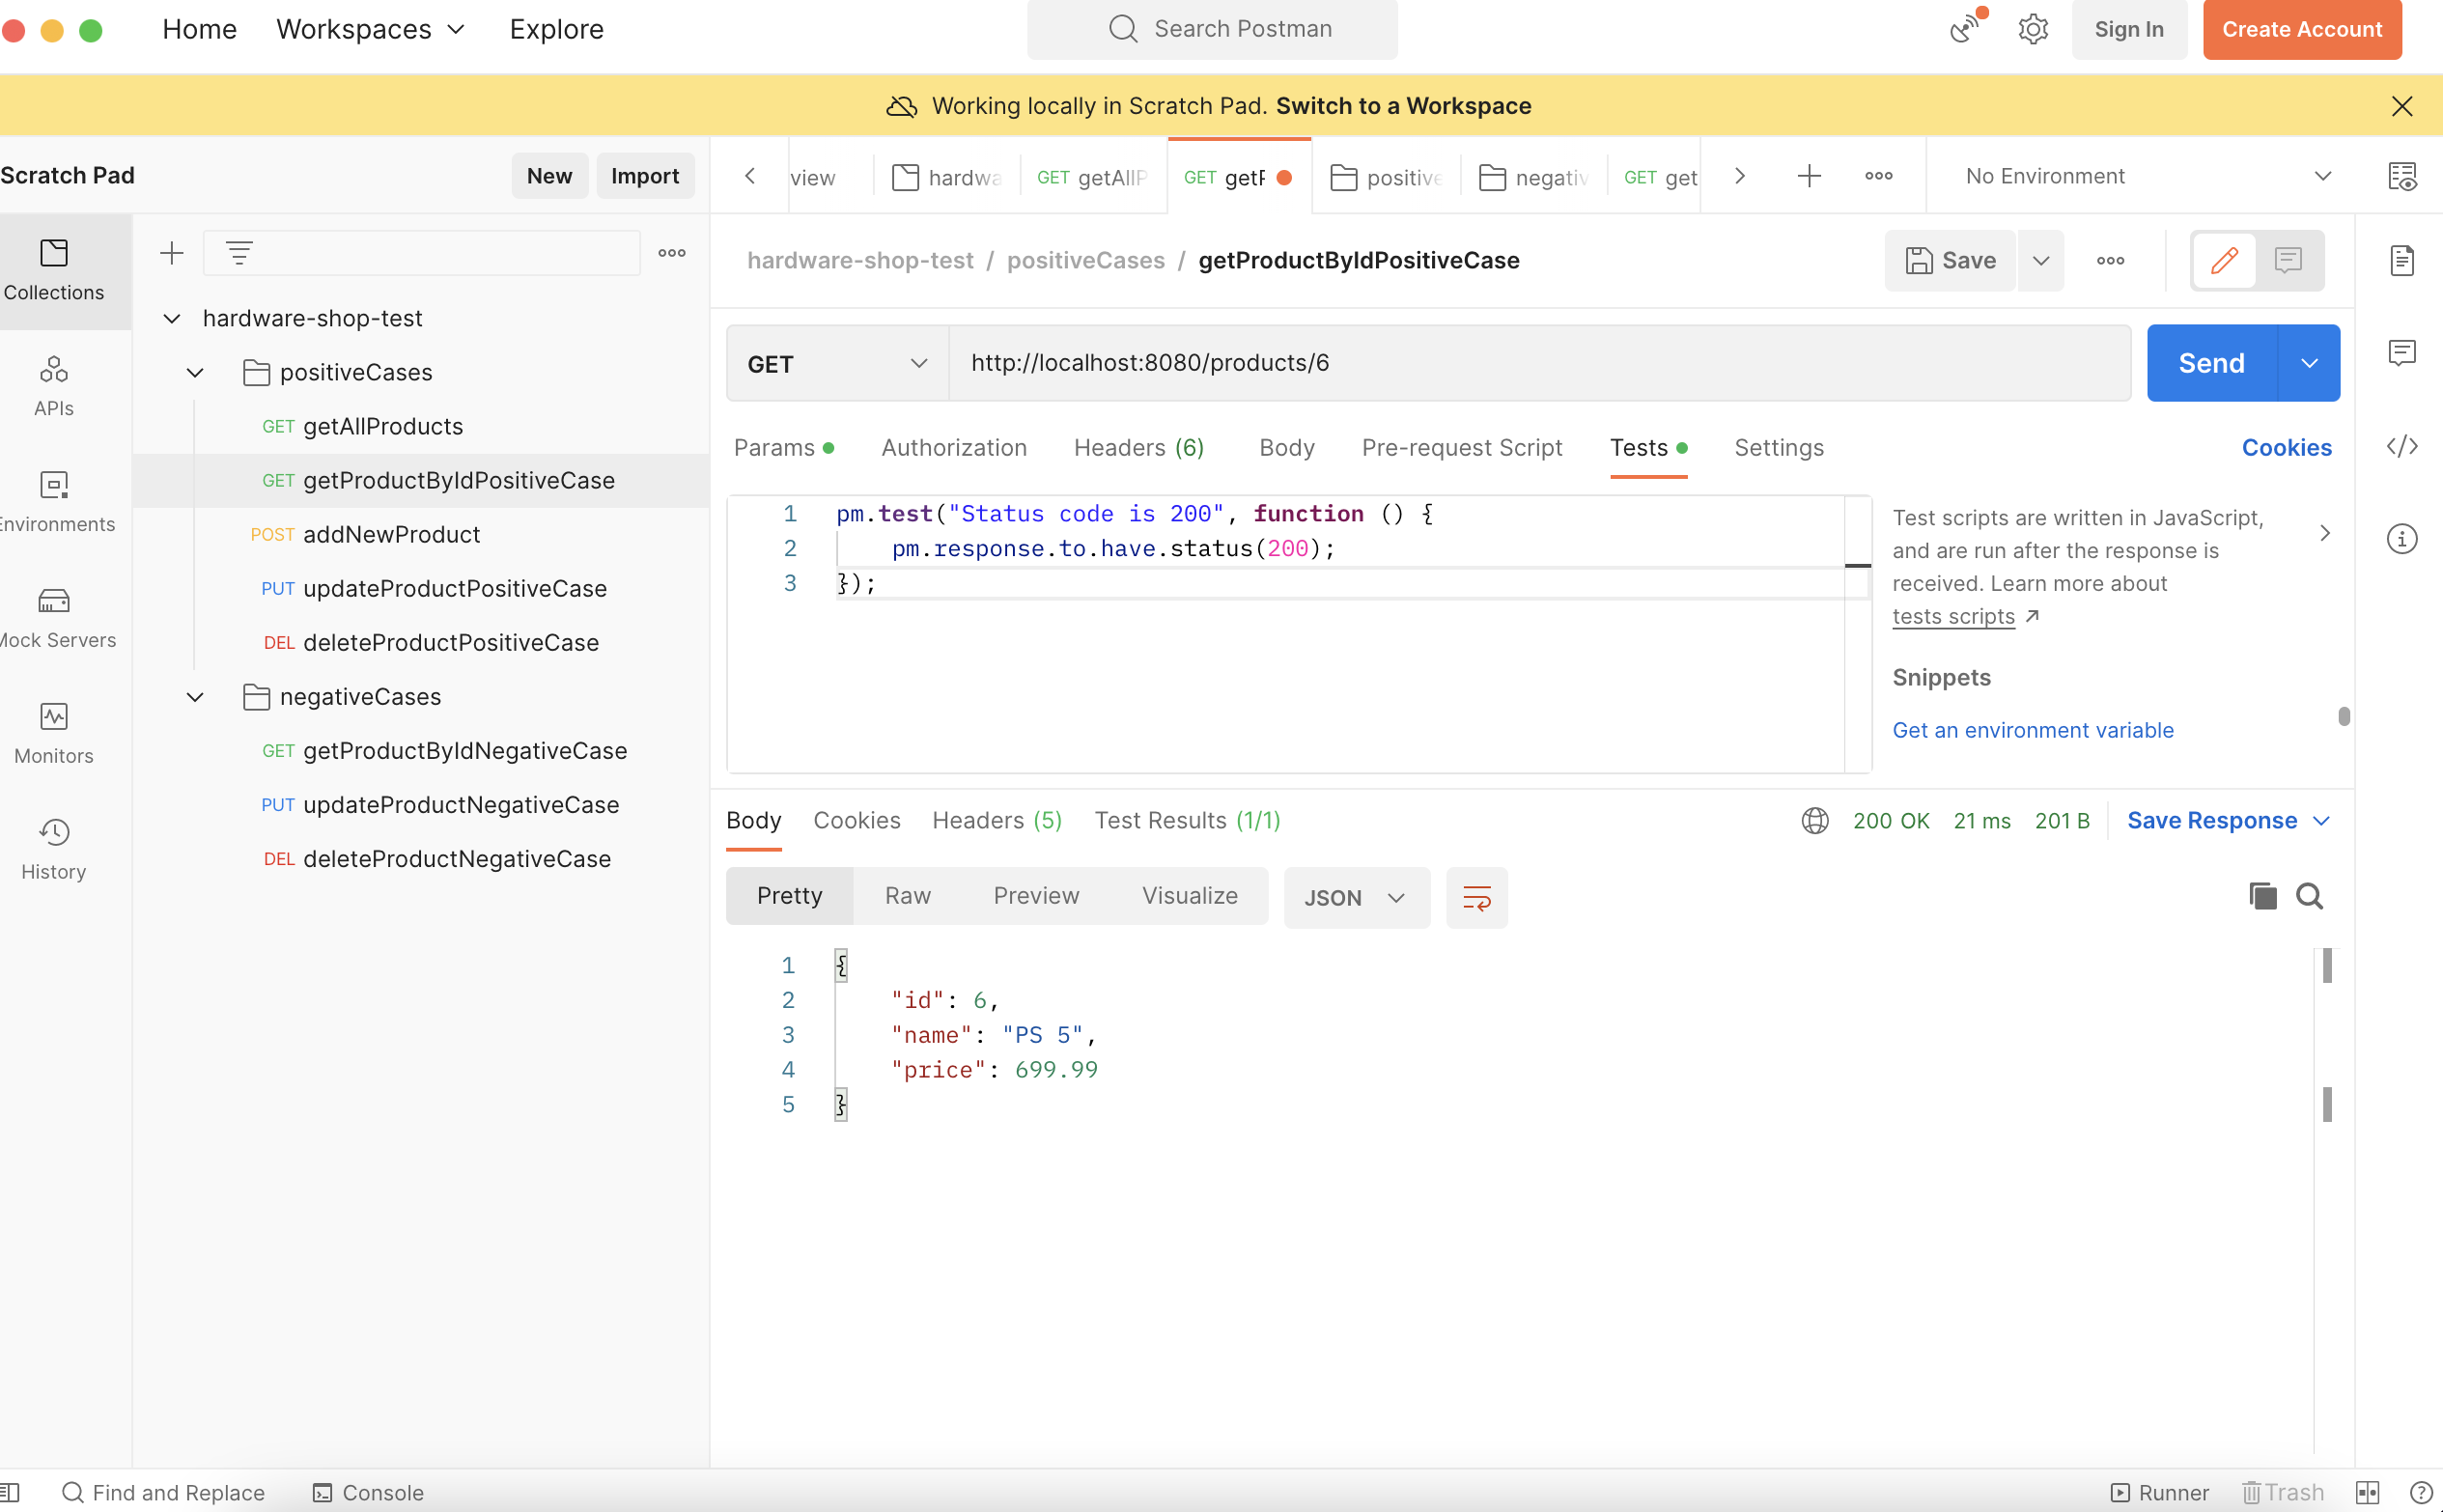Click the network globe icon near 200 OK
Screen dimensions: 2443x1512
1815,821
